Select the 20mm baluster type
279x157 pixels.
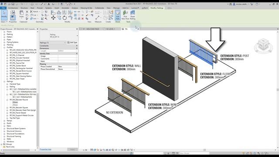15,102
